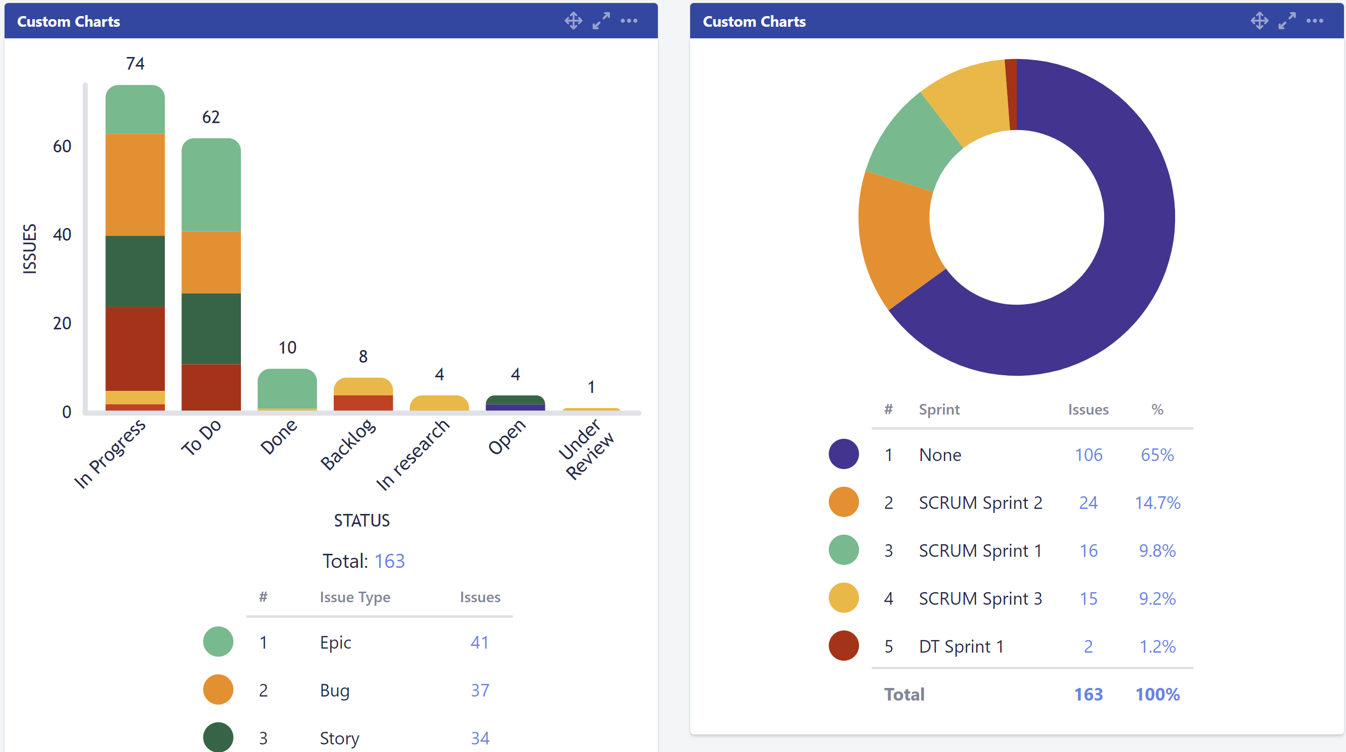Open the more options menu on left chart

tap(630, 21)
